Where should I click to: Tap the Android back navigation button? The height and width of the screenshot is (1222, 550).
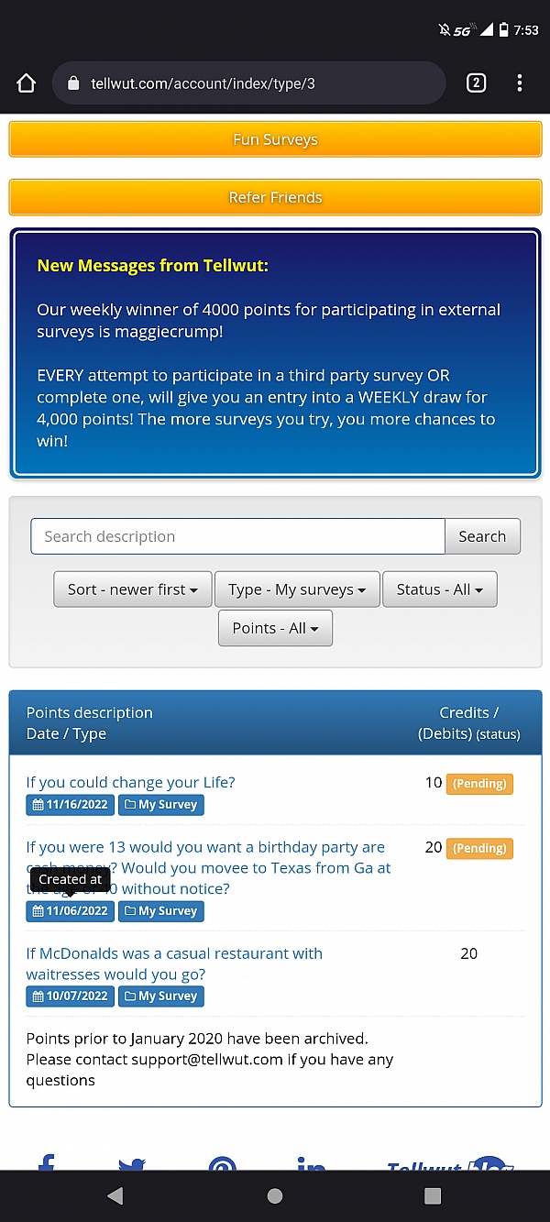[115, 1195]
